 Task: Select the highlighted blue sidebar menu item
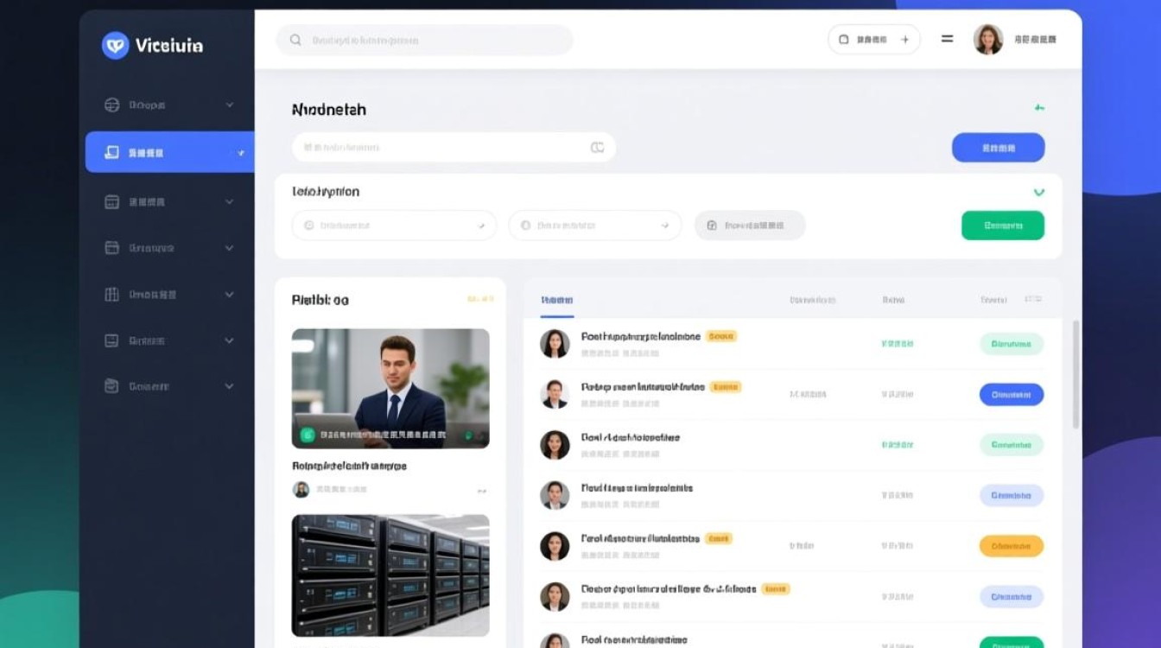click(x=169, y=152)
